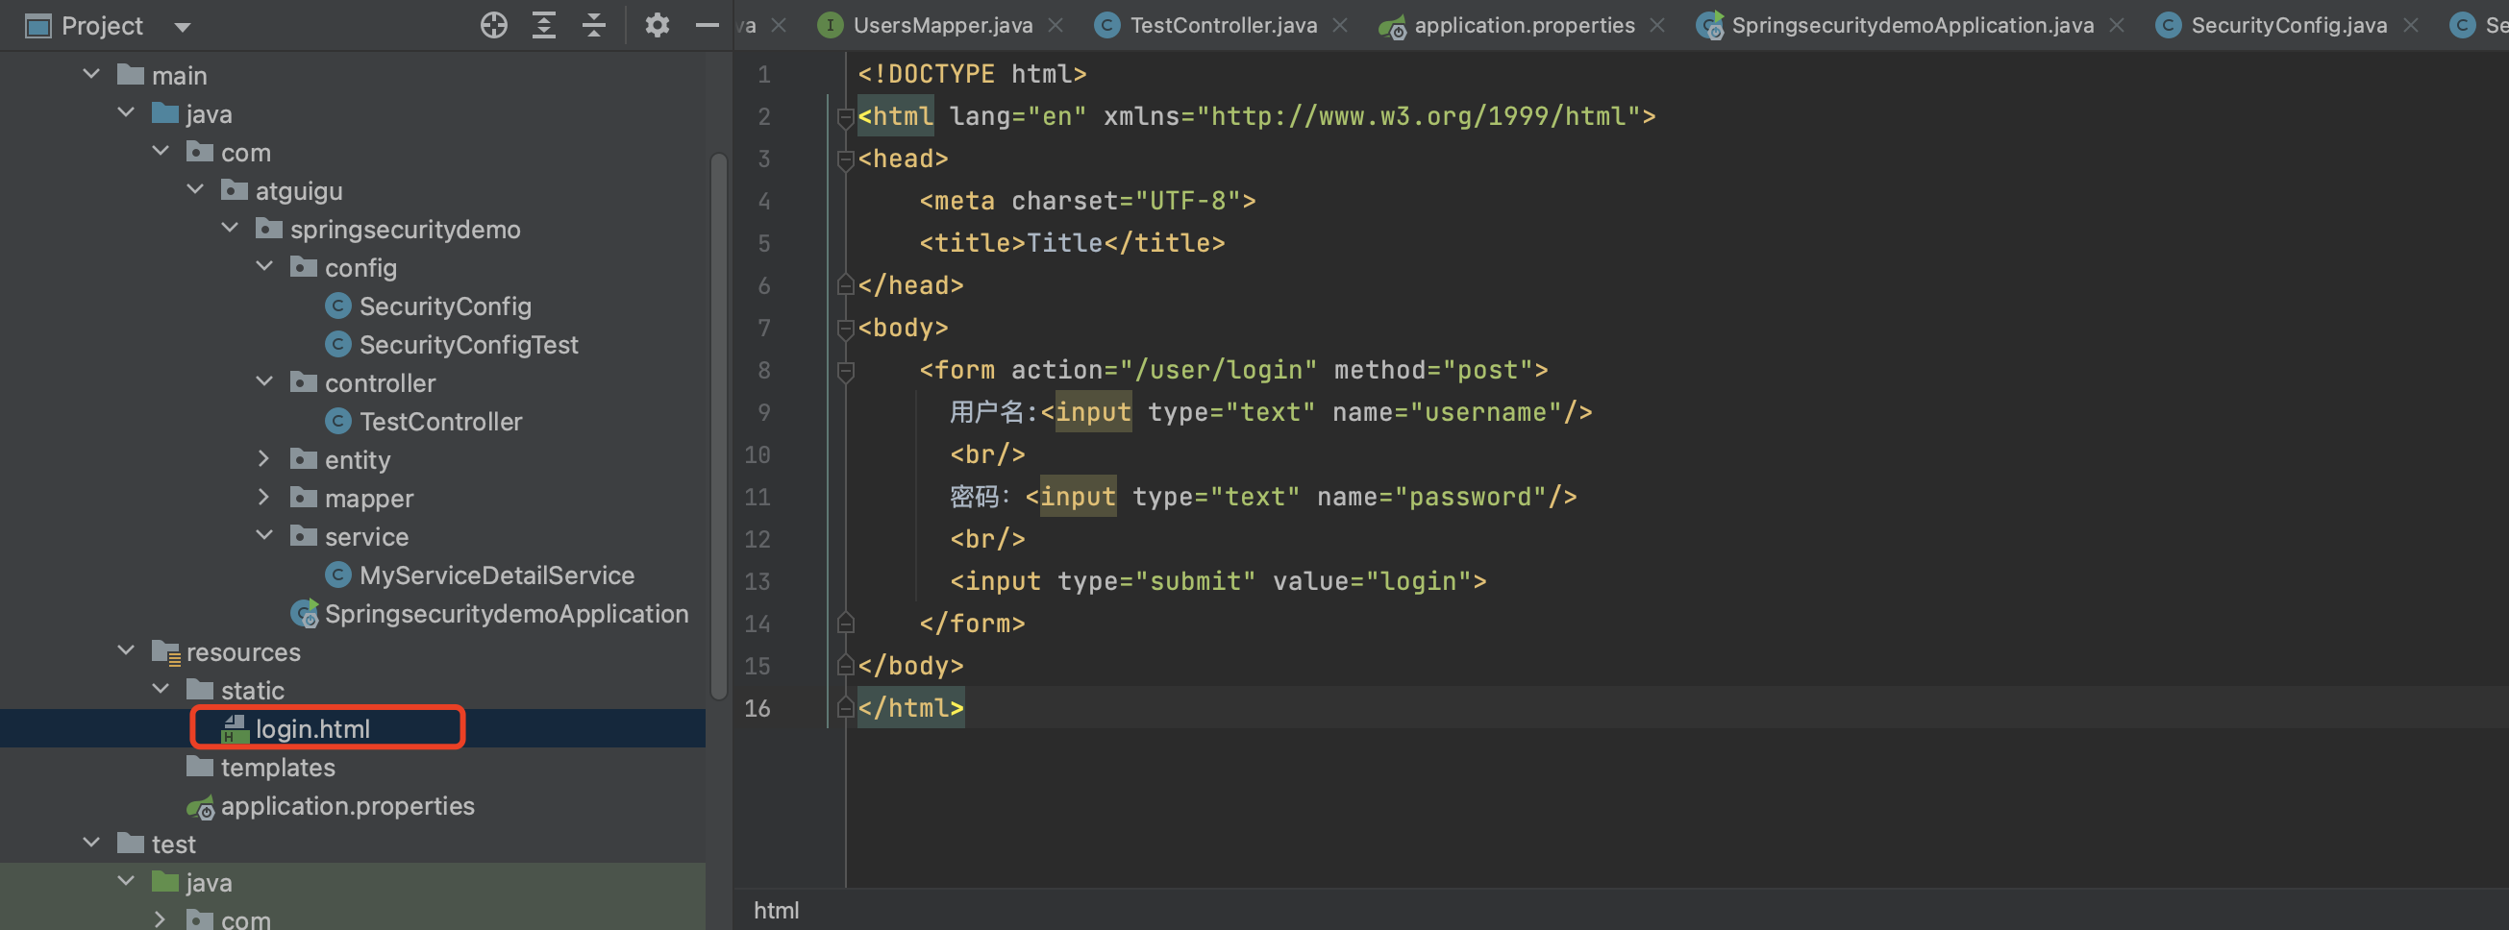Image resolution: width=2509 pixels, height=930 pixels.
Task: Expand the mapper package folder
Action: coord(264,498)
